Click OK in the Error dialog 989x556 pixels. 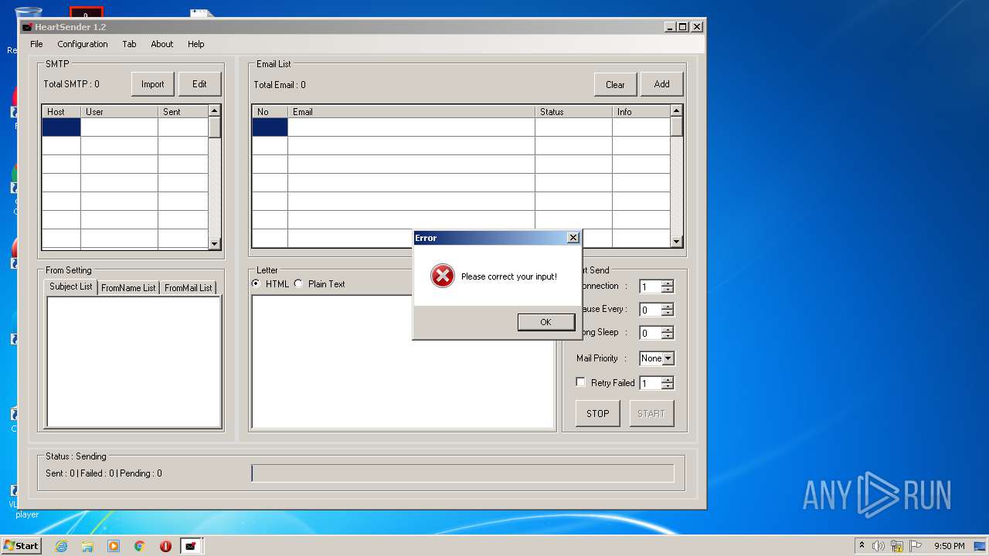(x=545, y=322)
